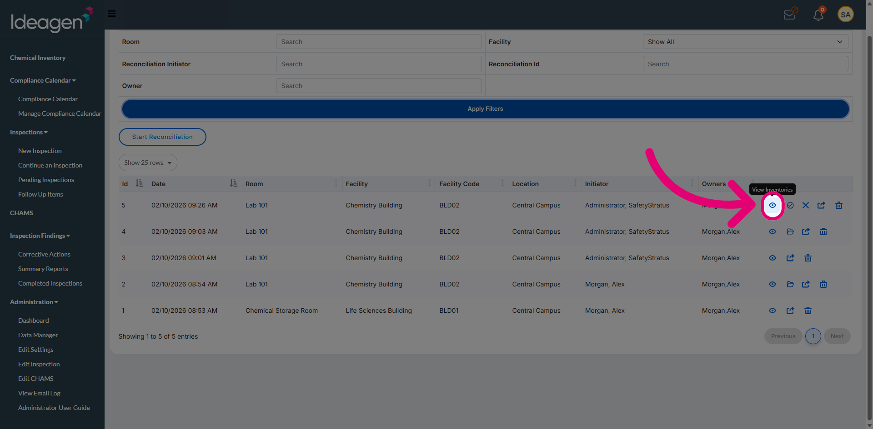Click the trash icon for the Chemical Storage Room row
The height and width of the screenshot is (429, 873).
tap(808, 311)
